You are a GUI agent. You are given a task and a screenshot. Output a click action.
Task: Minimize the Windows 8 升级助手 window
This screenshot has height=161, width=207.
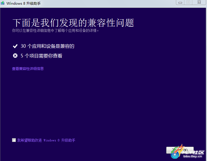(180, 2)
